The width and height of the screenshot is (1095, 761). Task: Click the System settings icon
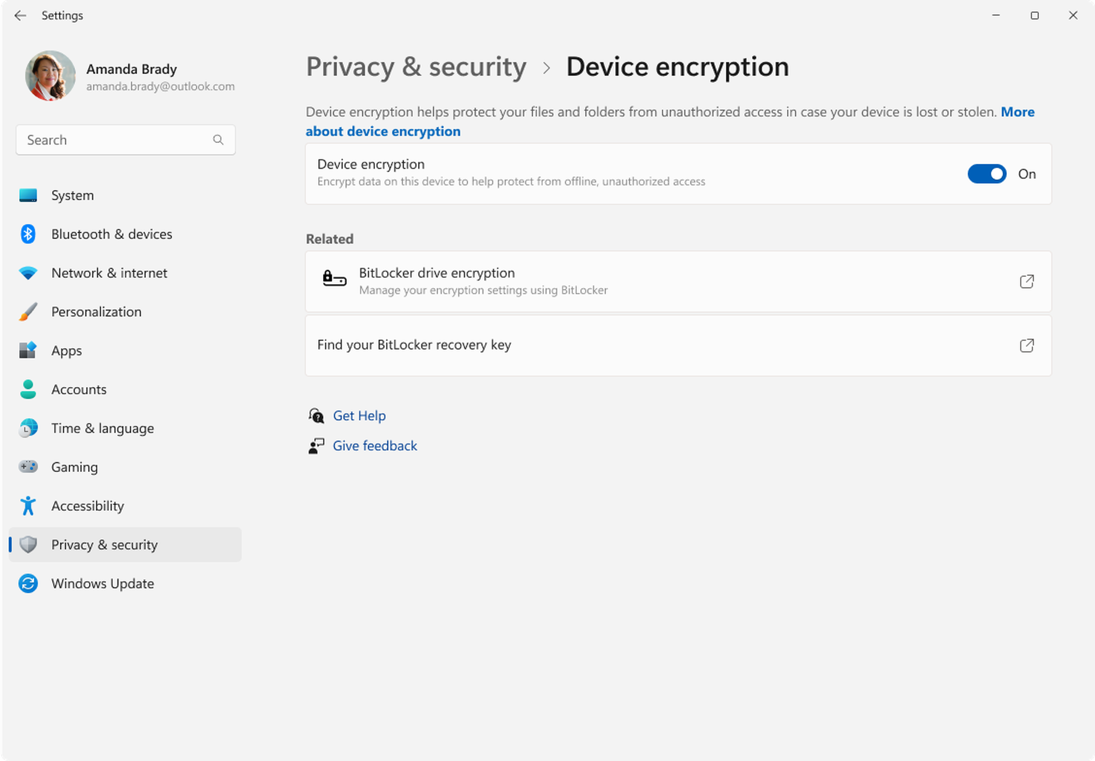[x=28, y=195]
